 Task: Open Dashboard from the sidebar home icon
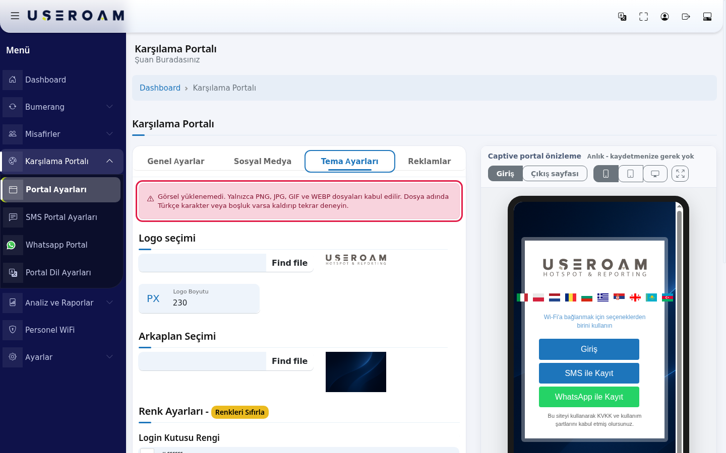[x=13, y=80]
